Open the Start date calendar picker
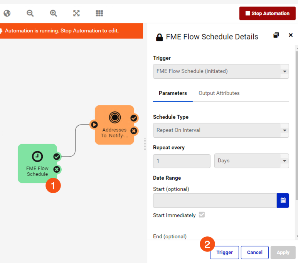The height and width of the screenshot is (263, 298). (x=283, y=201)
